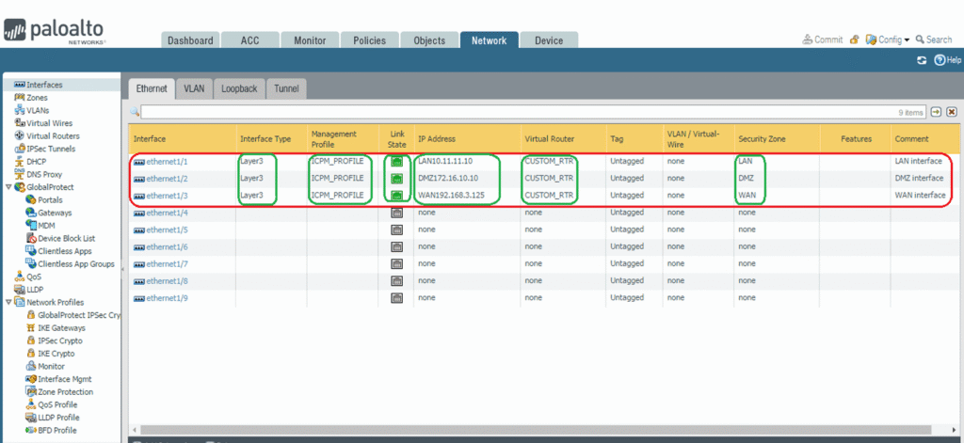This screenshot has height=443, width=964.
Task: Switch to the Device tab
Action: 549,40
